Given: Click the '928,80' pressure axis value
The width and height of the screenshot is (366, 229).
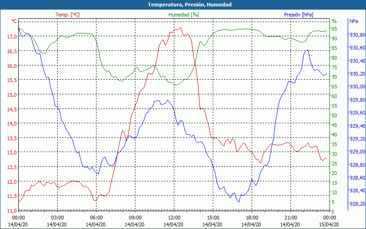Looking at the screenshot, I should (x=357, y=165).
